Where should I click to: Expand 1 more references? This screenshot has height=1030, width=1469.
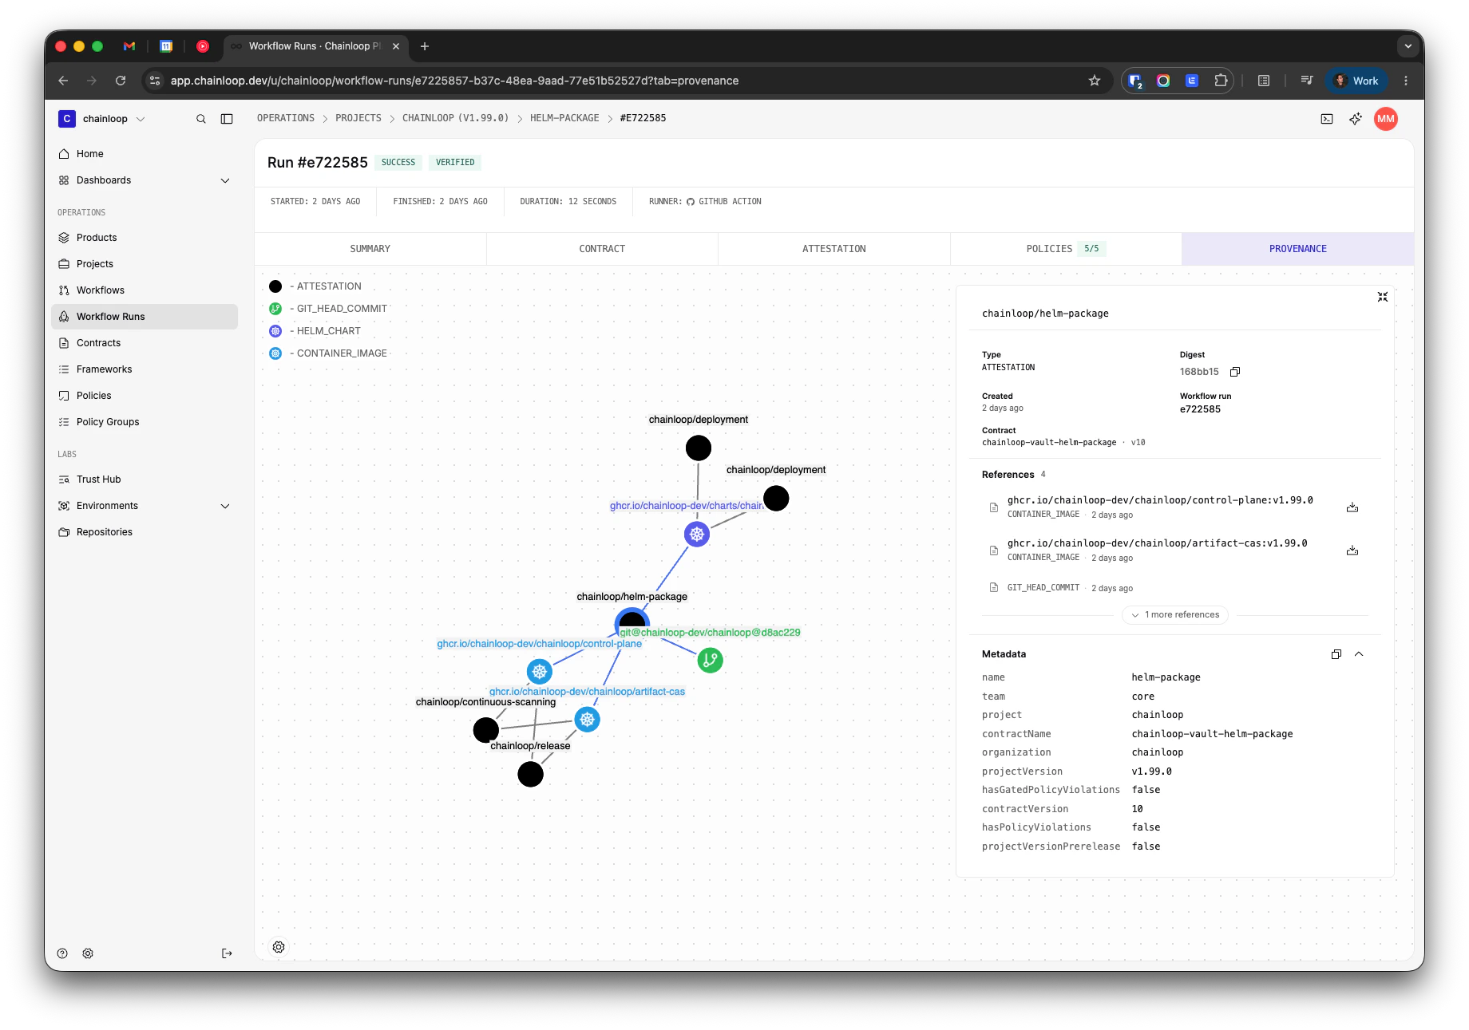pos(1175,615)
